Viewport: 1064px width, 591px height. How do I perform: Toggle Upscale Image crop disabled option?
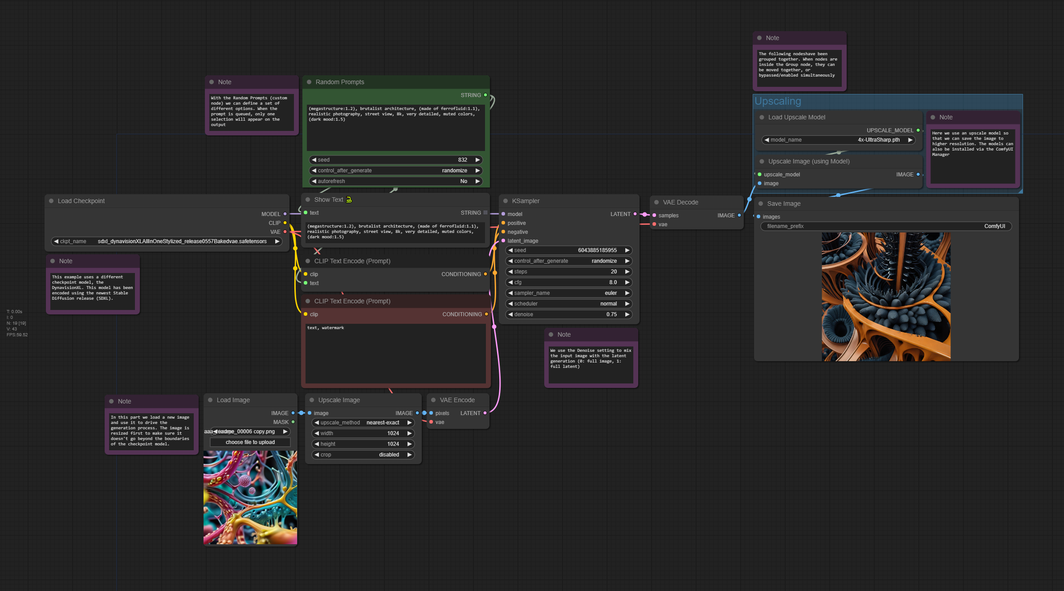pyautogui.click(x=363, y=455)
